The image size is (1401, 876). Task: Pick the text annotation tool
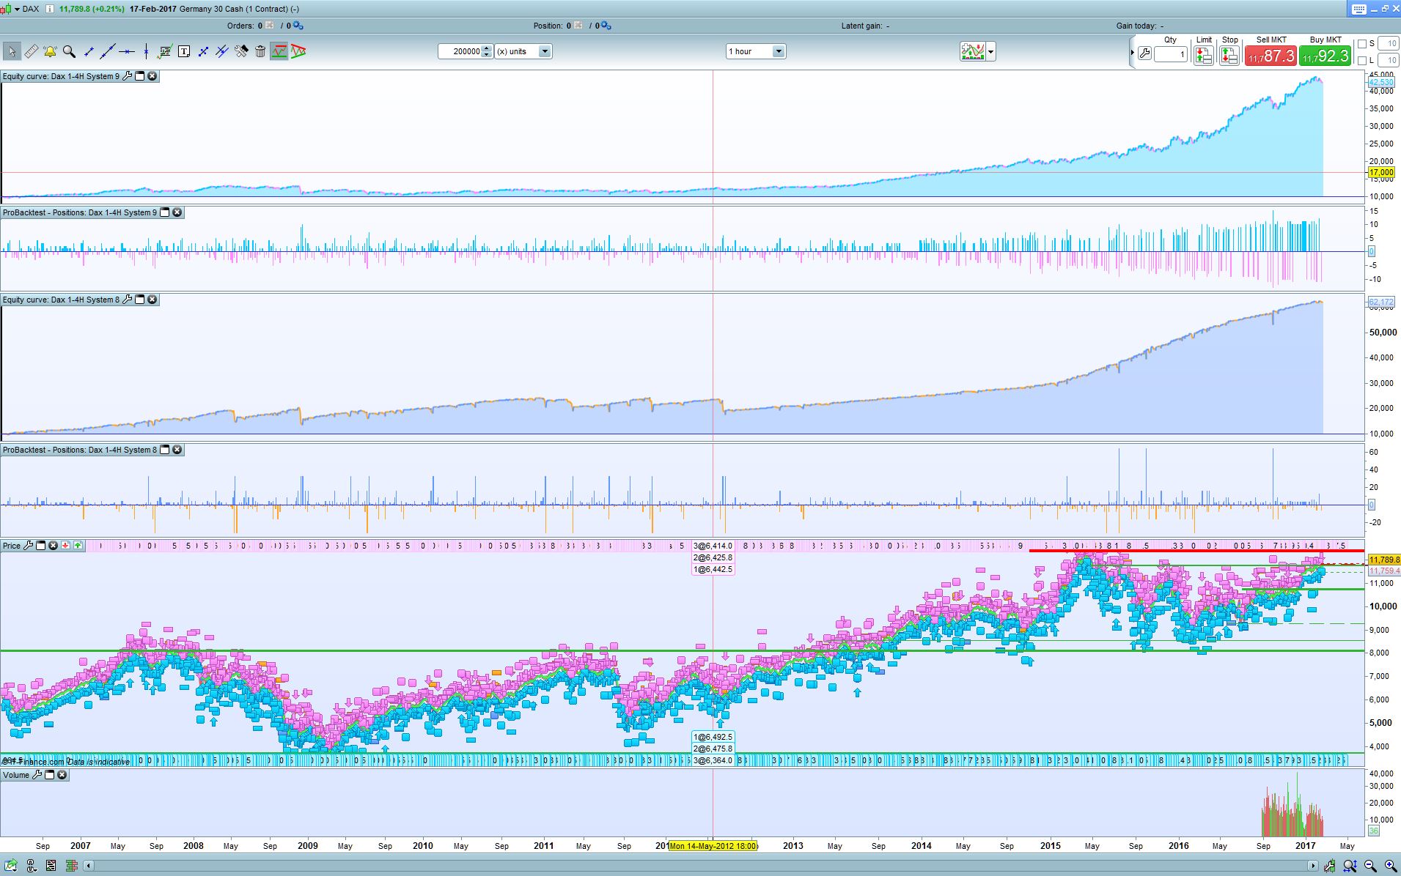pyautogui.click(x=184, y=51)
